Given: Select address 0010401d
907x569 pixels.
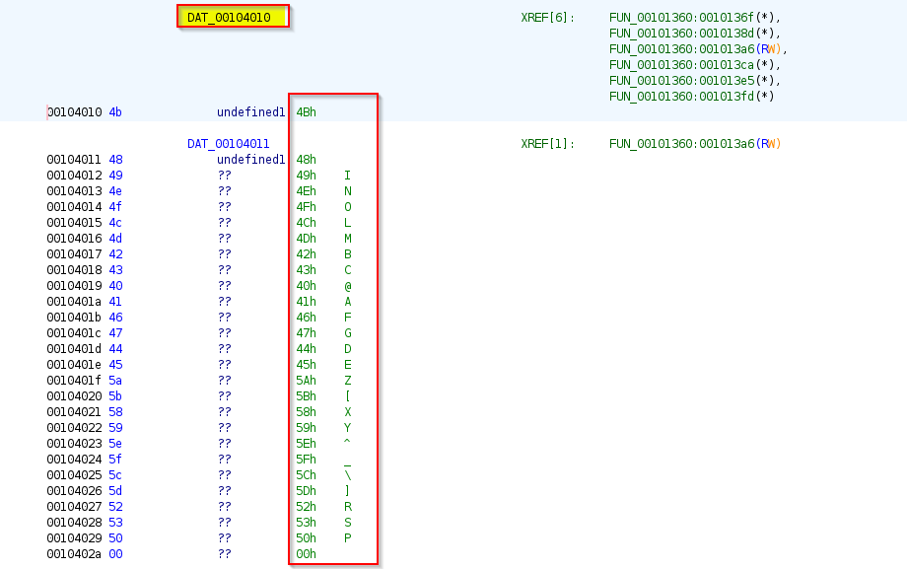Looking at the screenshot, I should point(74,348).
